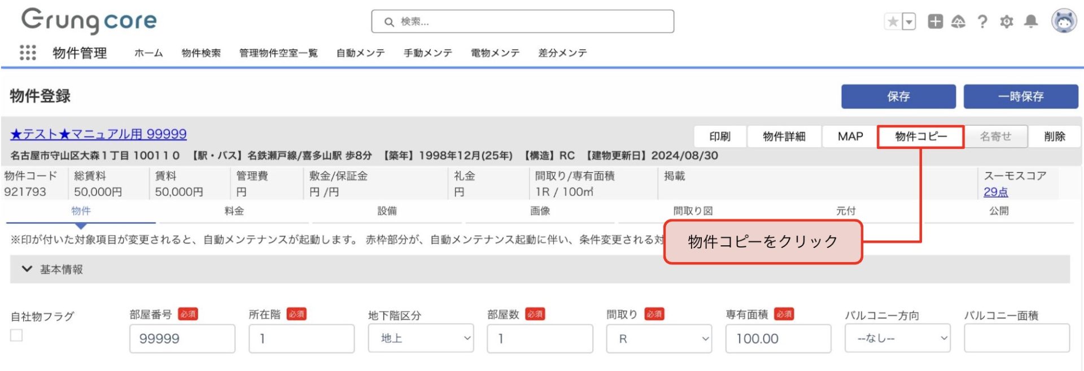Switch to the 料金 tab
This screenshot has height=371, width=1084.
click(x=234, y=211)
